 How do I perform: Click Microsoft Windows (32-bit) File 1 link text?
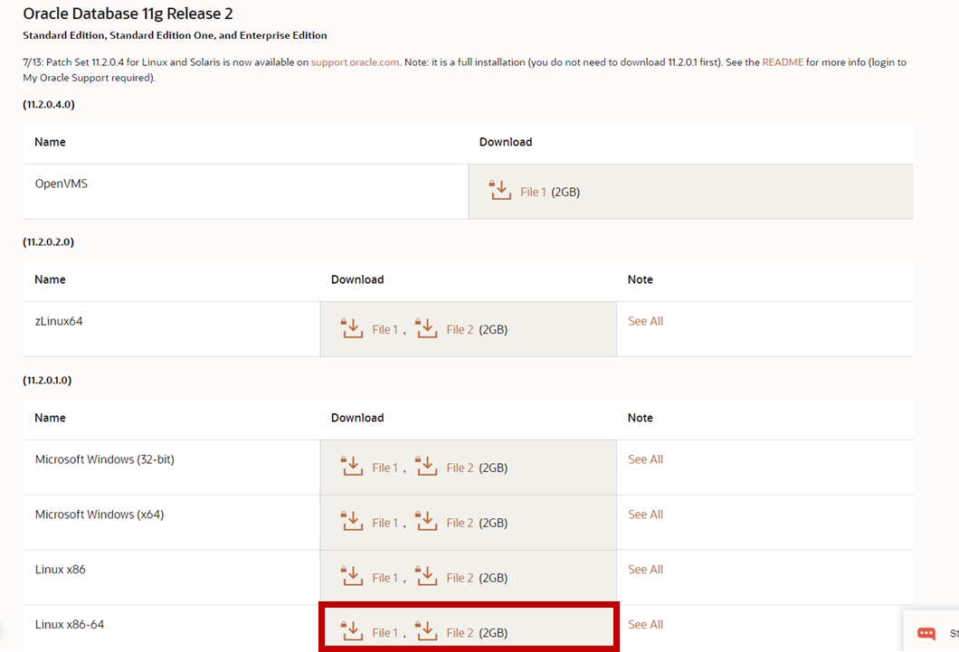385,468
